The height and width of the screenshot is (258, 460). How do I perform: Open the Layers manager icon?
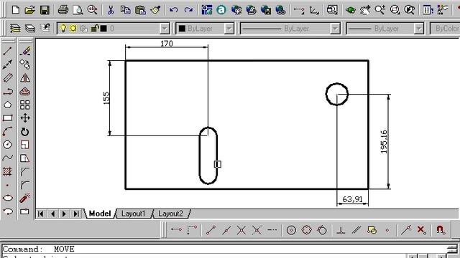pyautogui.click(x=15, y=29)
